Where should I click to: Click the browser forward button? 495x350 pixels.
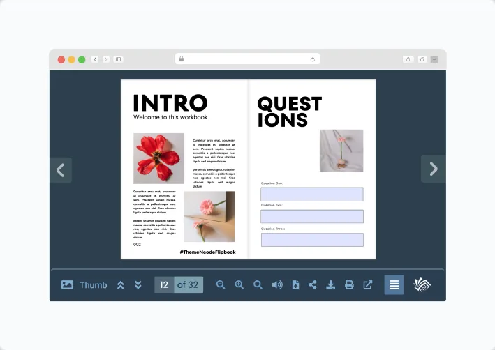coord(106,59)
